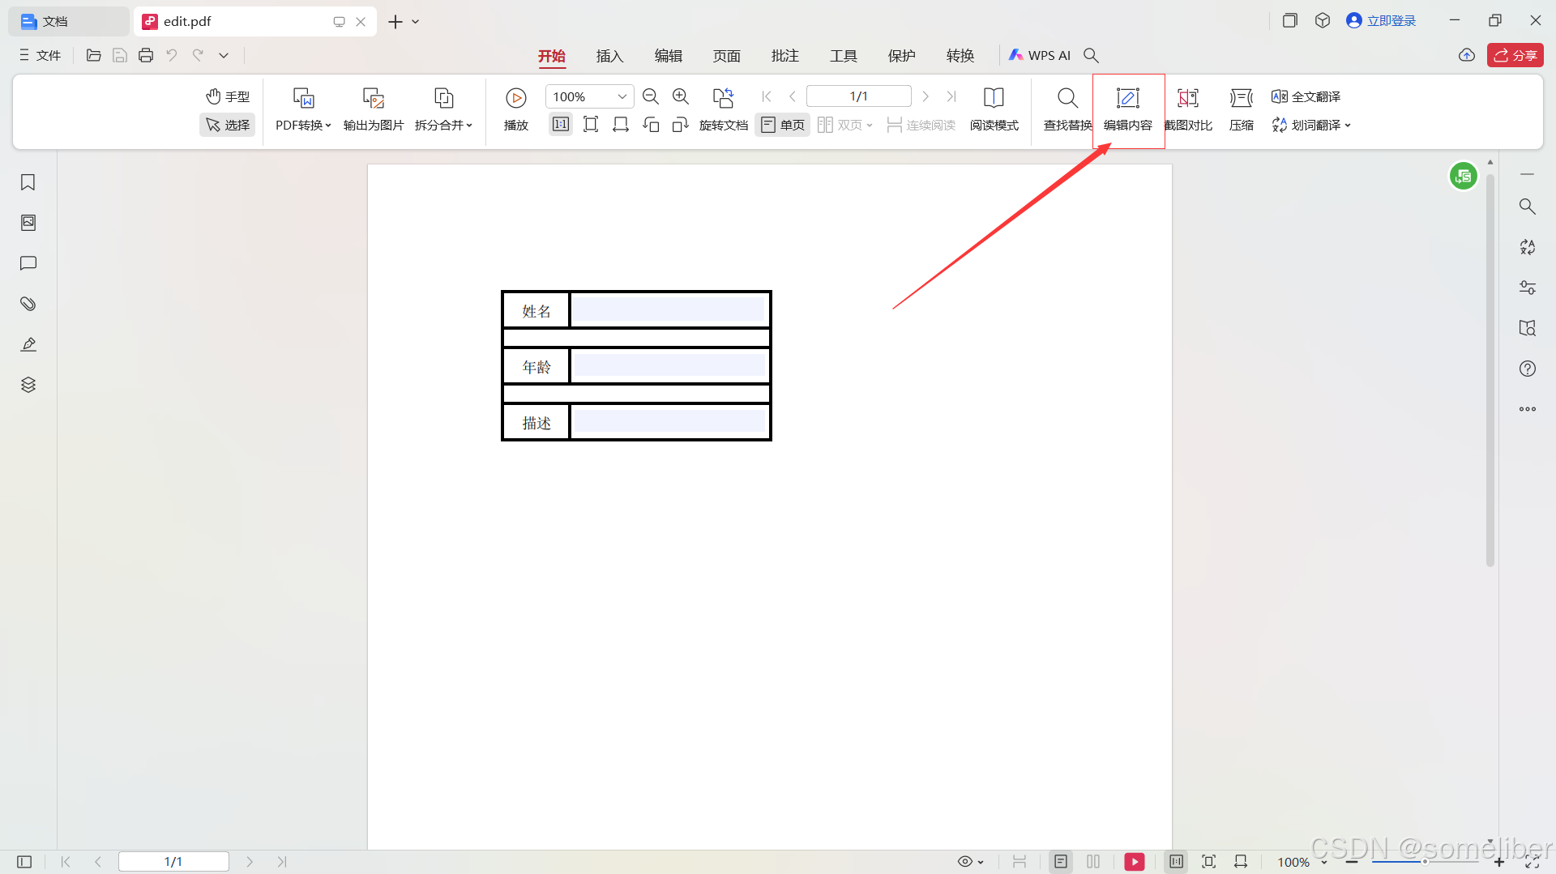Toggle eye protection mode dropdown

[x=970, y=862]
